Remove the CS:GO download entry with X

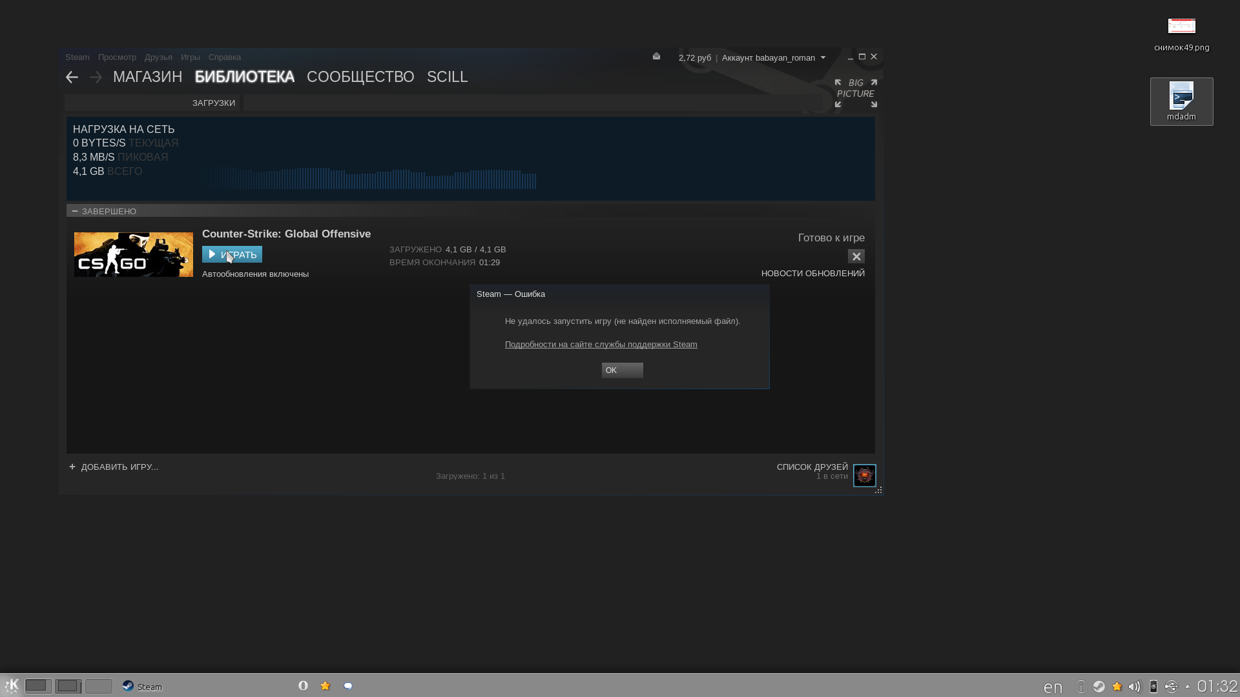tap(856, 257)
